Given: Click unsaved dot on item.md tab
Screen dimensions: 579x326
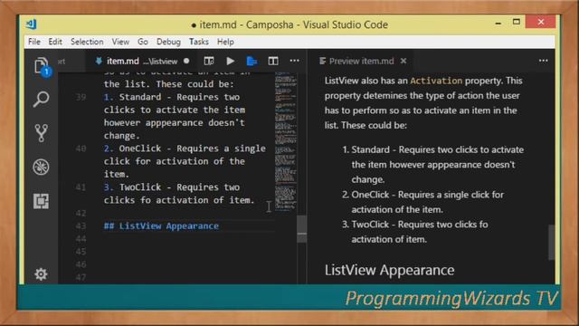Looking at the screenshot, I should [x=186, y=61].
